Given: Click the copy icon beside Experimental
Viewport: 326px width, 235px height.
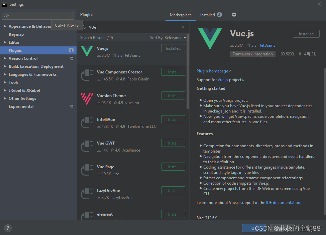Looking at the screenshot, I should [72, 106].
